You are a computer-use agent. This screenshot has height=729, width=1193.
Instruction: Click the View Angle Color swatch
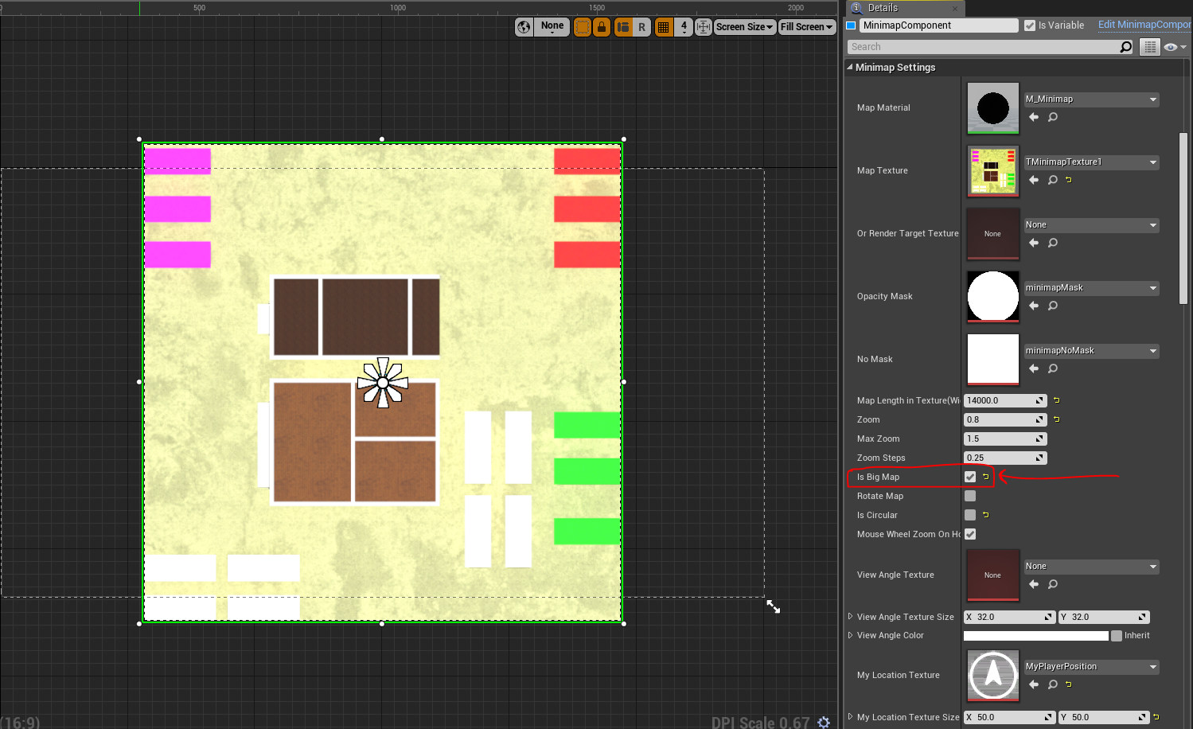[1035, 635]
